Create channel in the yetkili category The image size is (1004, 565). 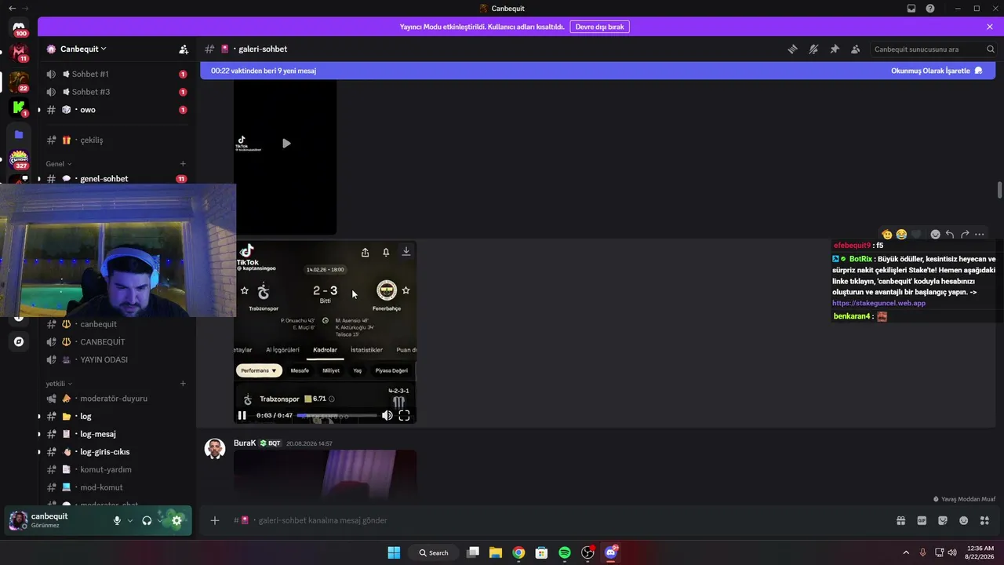point(183,384)
